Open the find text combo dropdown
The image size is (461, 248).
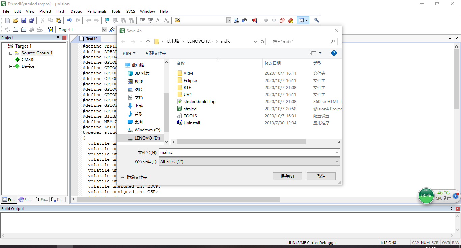coord(229,20)
